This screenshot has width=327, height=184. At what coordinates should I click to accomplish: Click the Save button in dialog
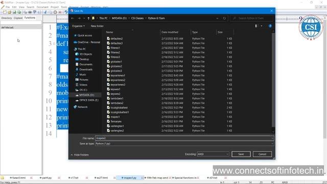click(241, 154)
